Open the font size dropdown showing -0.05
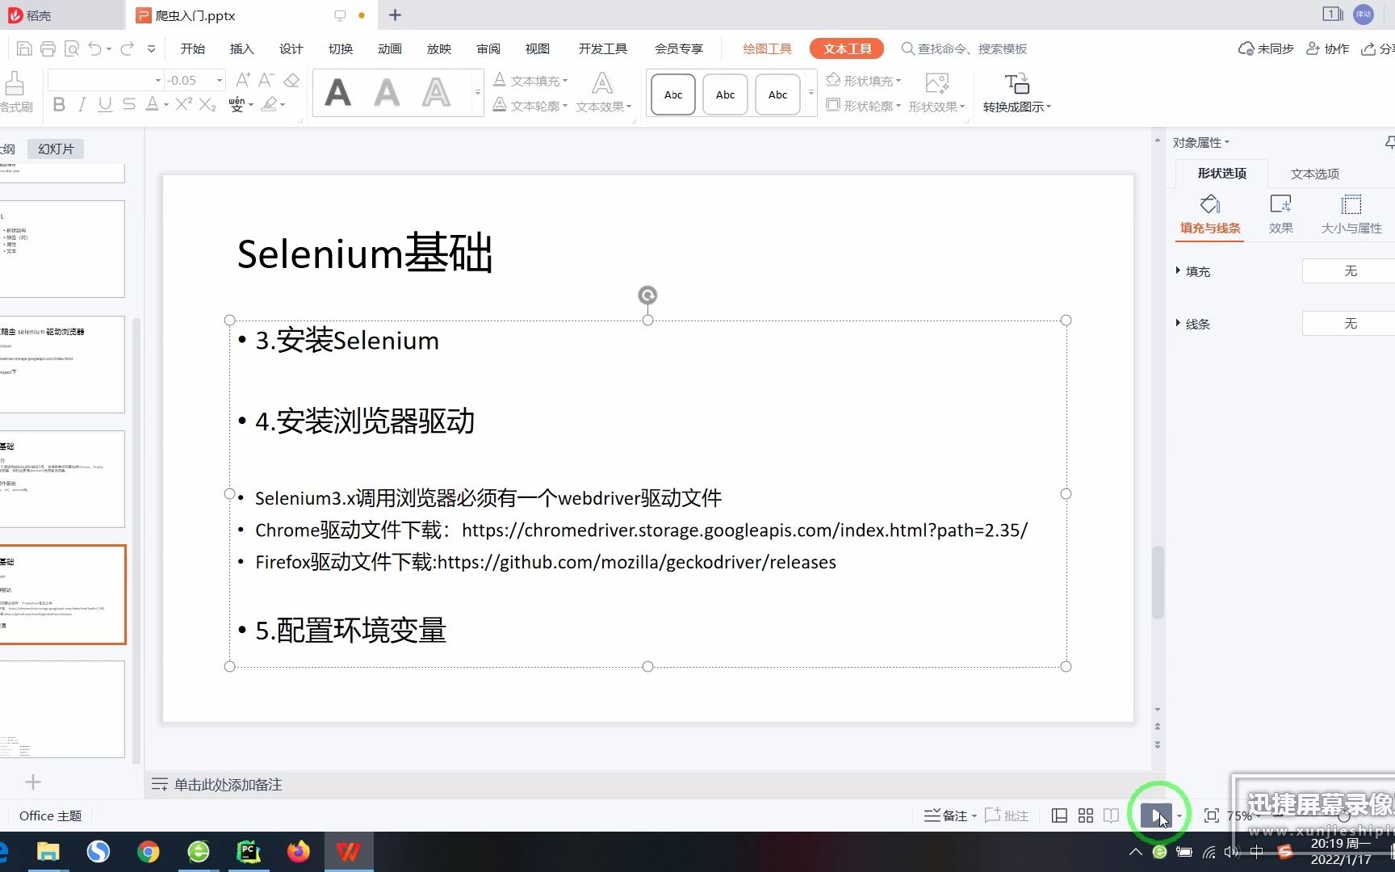Viewport: 1395px width, 872px height. (219, 80)
